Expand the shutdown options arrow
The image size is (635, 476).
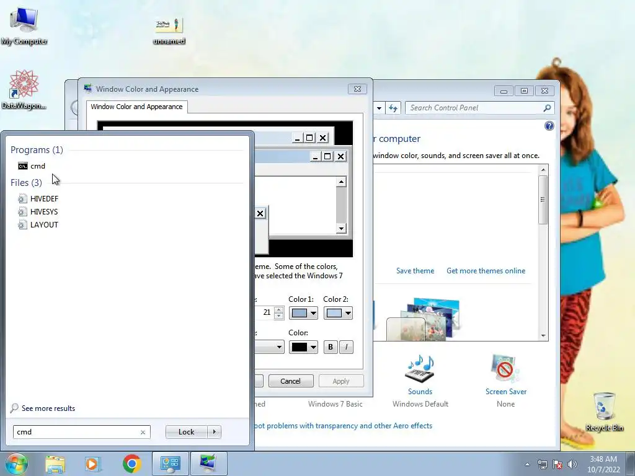[214, 432]
